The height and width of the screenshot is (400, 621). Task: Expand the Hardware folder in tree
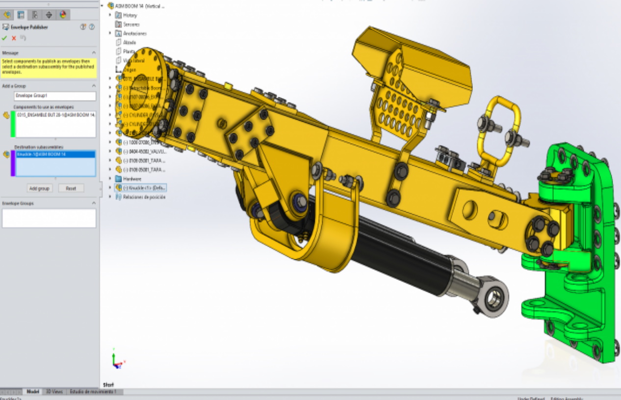[110, 179]
